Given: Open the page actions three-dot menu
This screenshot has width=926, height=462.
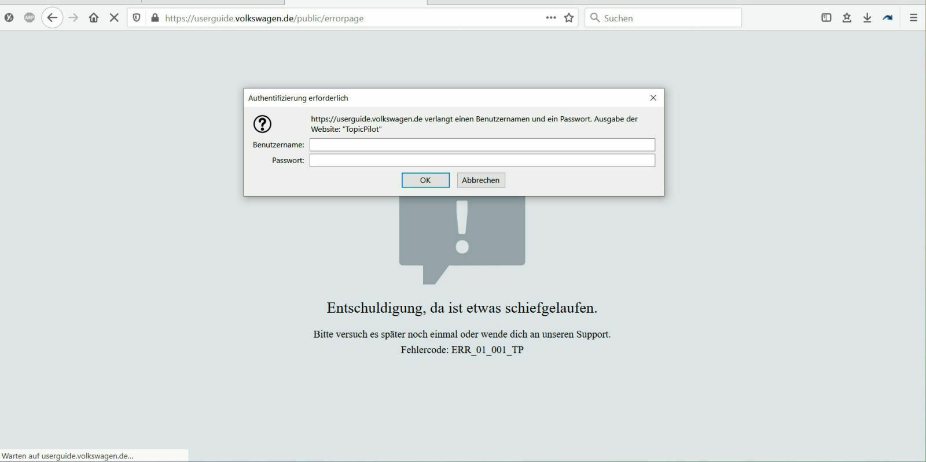Looking at the screenshot, I should (551, 18).
